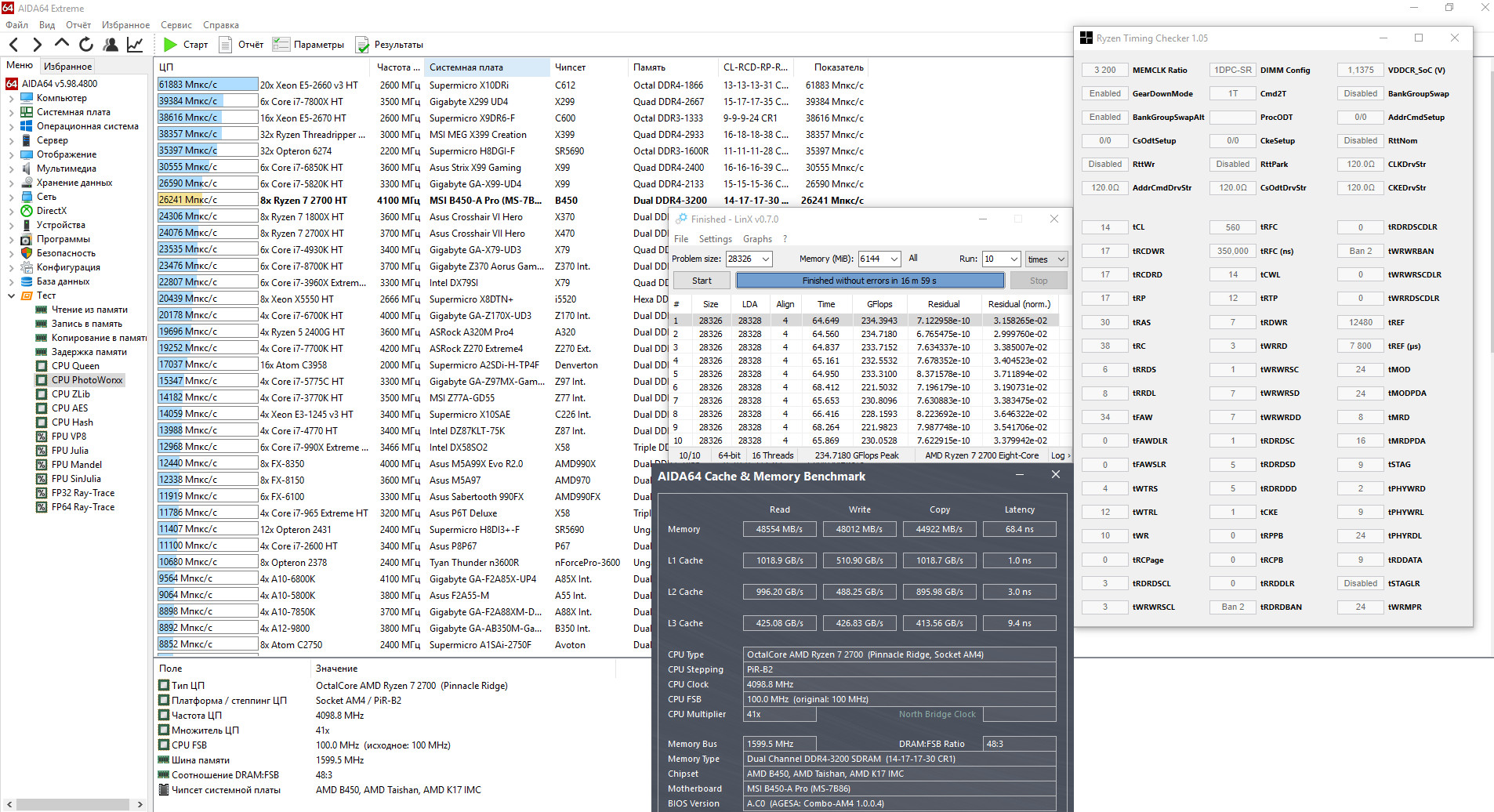Click the LinX finished progress bar
This screenshot has width=1494, height=812.
click(x=869, y=281)
